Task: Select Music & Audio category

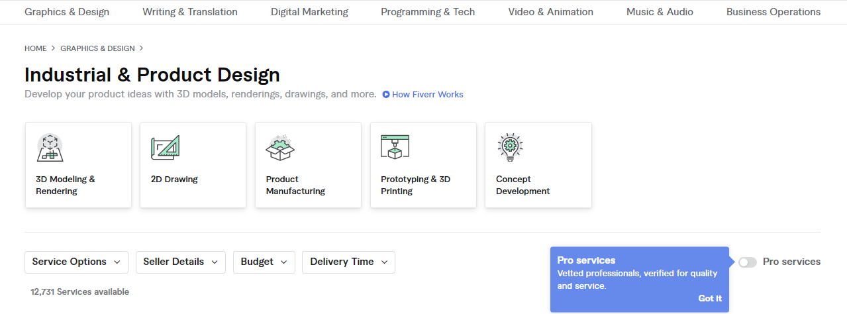Action: point(660,12)
